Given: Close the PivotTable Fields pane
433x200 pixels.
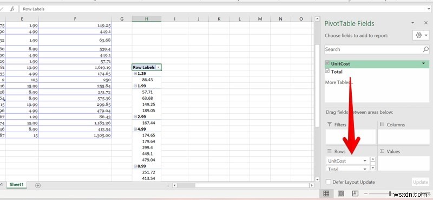Looking at the screenshot, I should coord(425,23).
